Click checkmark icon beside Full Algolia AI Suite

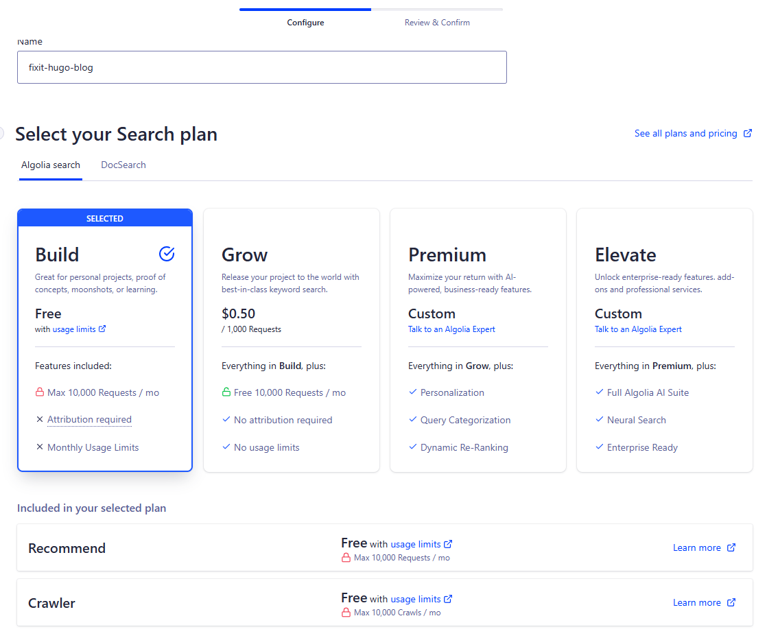pos(599,392)
